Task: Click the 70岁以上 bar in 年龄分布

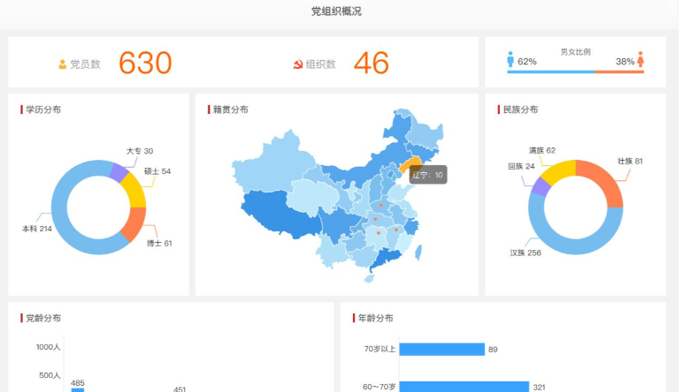Action: click(x=441, y=350)
